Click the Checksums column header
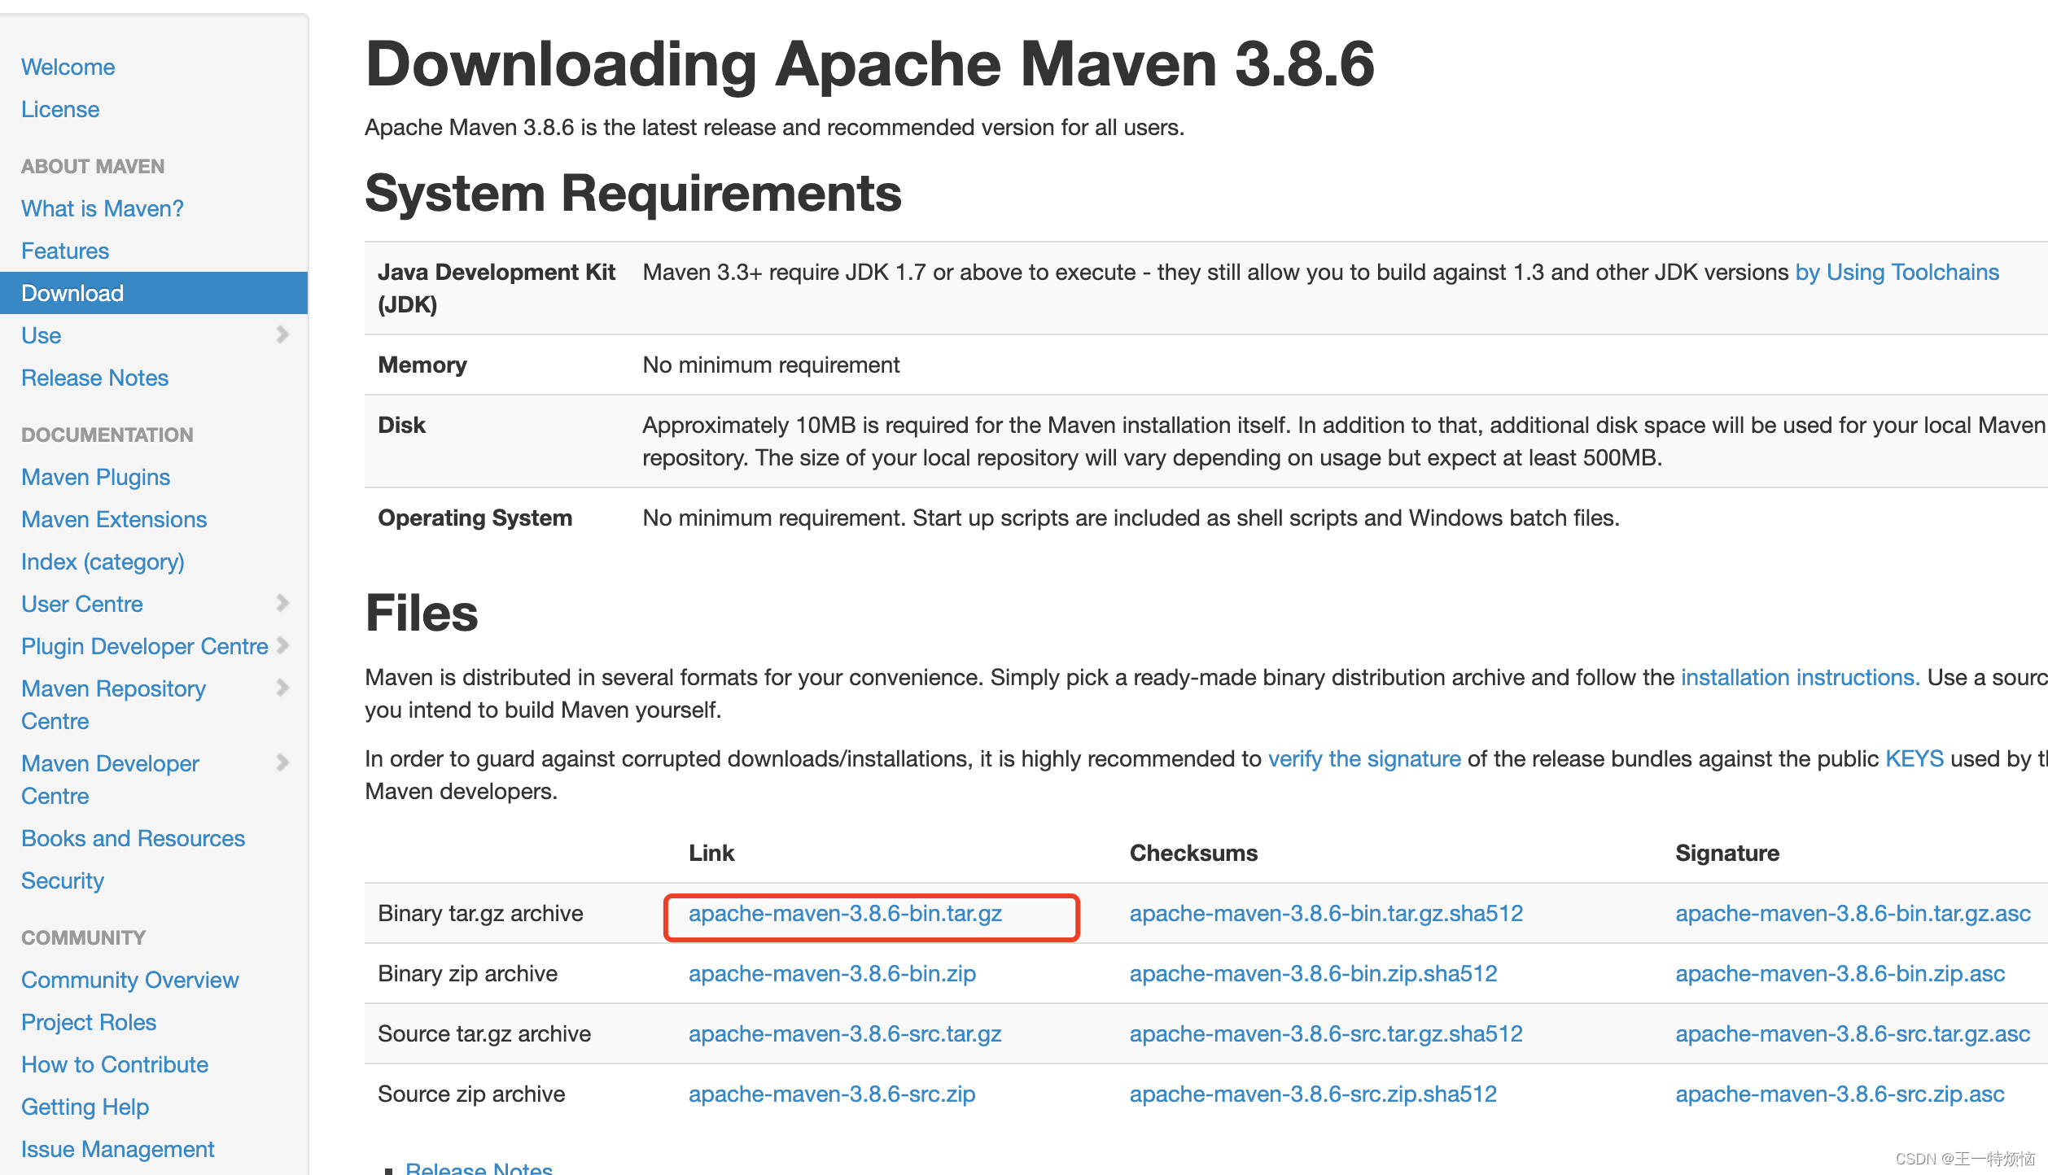The height and width of the screenshot is (1175, 2048). [x=1193, y=853]
